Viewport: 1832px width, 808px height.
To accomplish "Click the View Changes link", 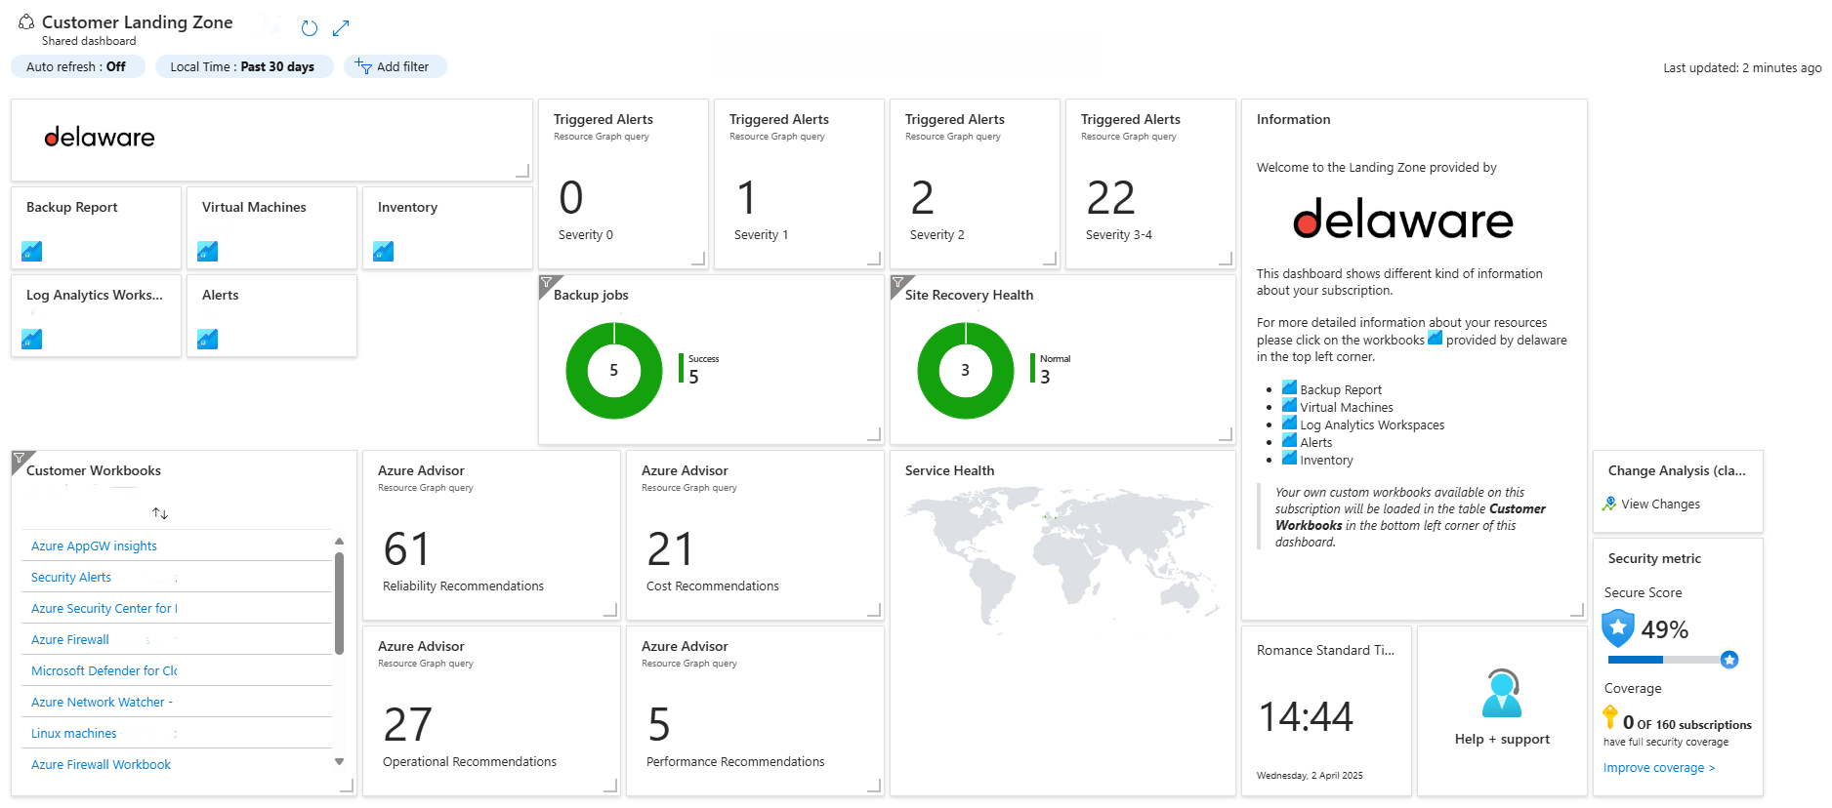I will [x=1660, y=505].
